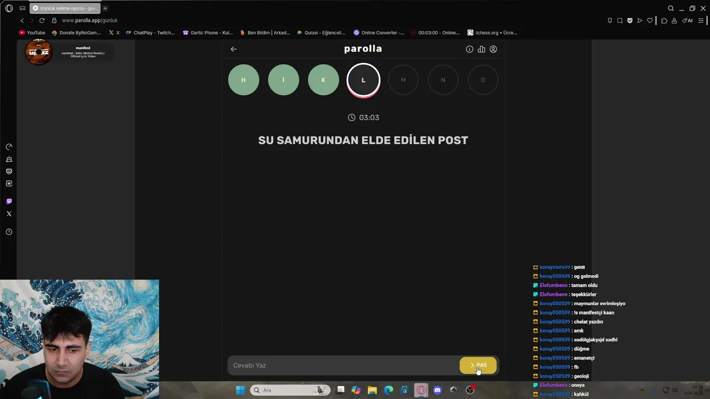Screen dimensions: 710x399
Task: Open the Opera AI button
Action: (x=687, y=21)
